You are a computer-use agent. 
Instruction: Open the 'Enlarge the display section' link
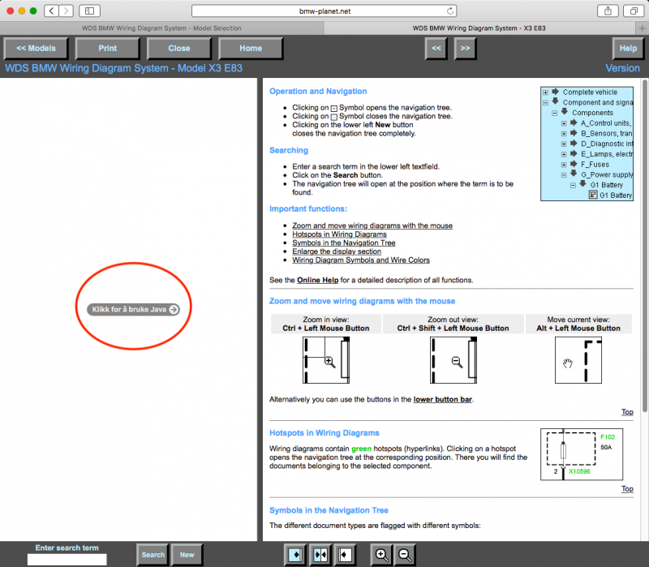pos(337,251)
